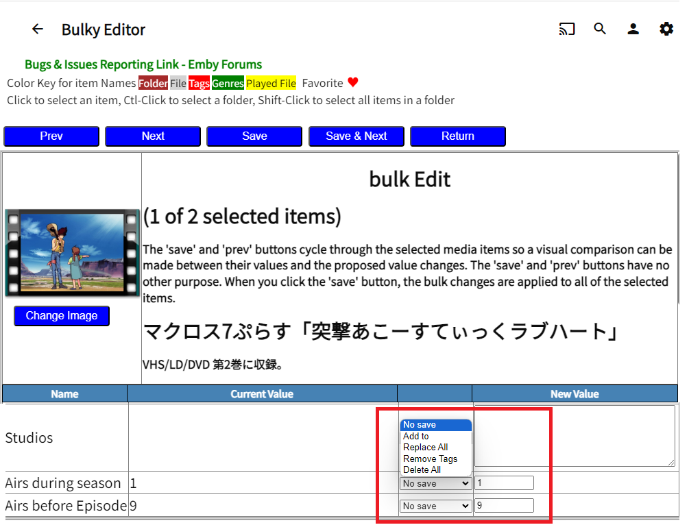The image size is (689, 525).
Task: Open Emby settings via the gear icon
Action: click(666, 29)
